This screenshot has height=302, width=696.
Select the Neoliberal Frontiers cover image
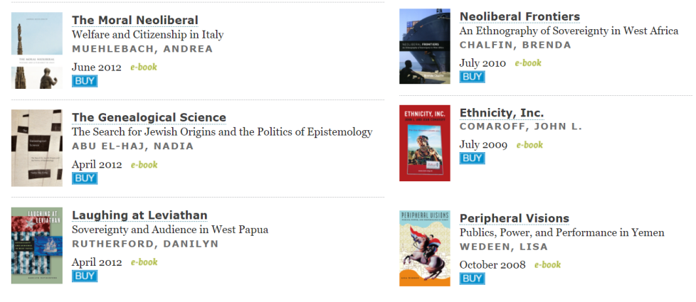[x=424, y=45]
